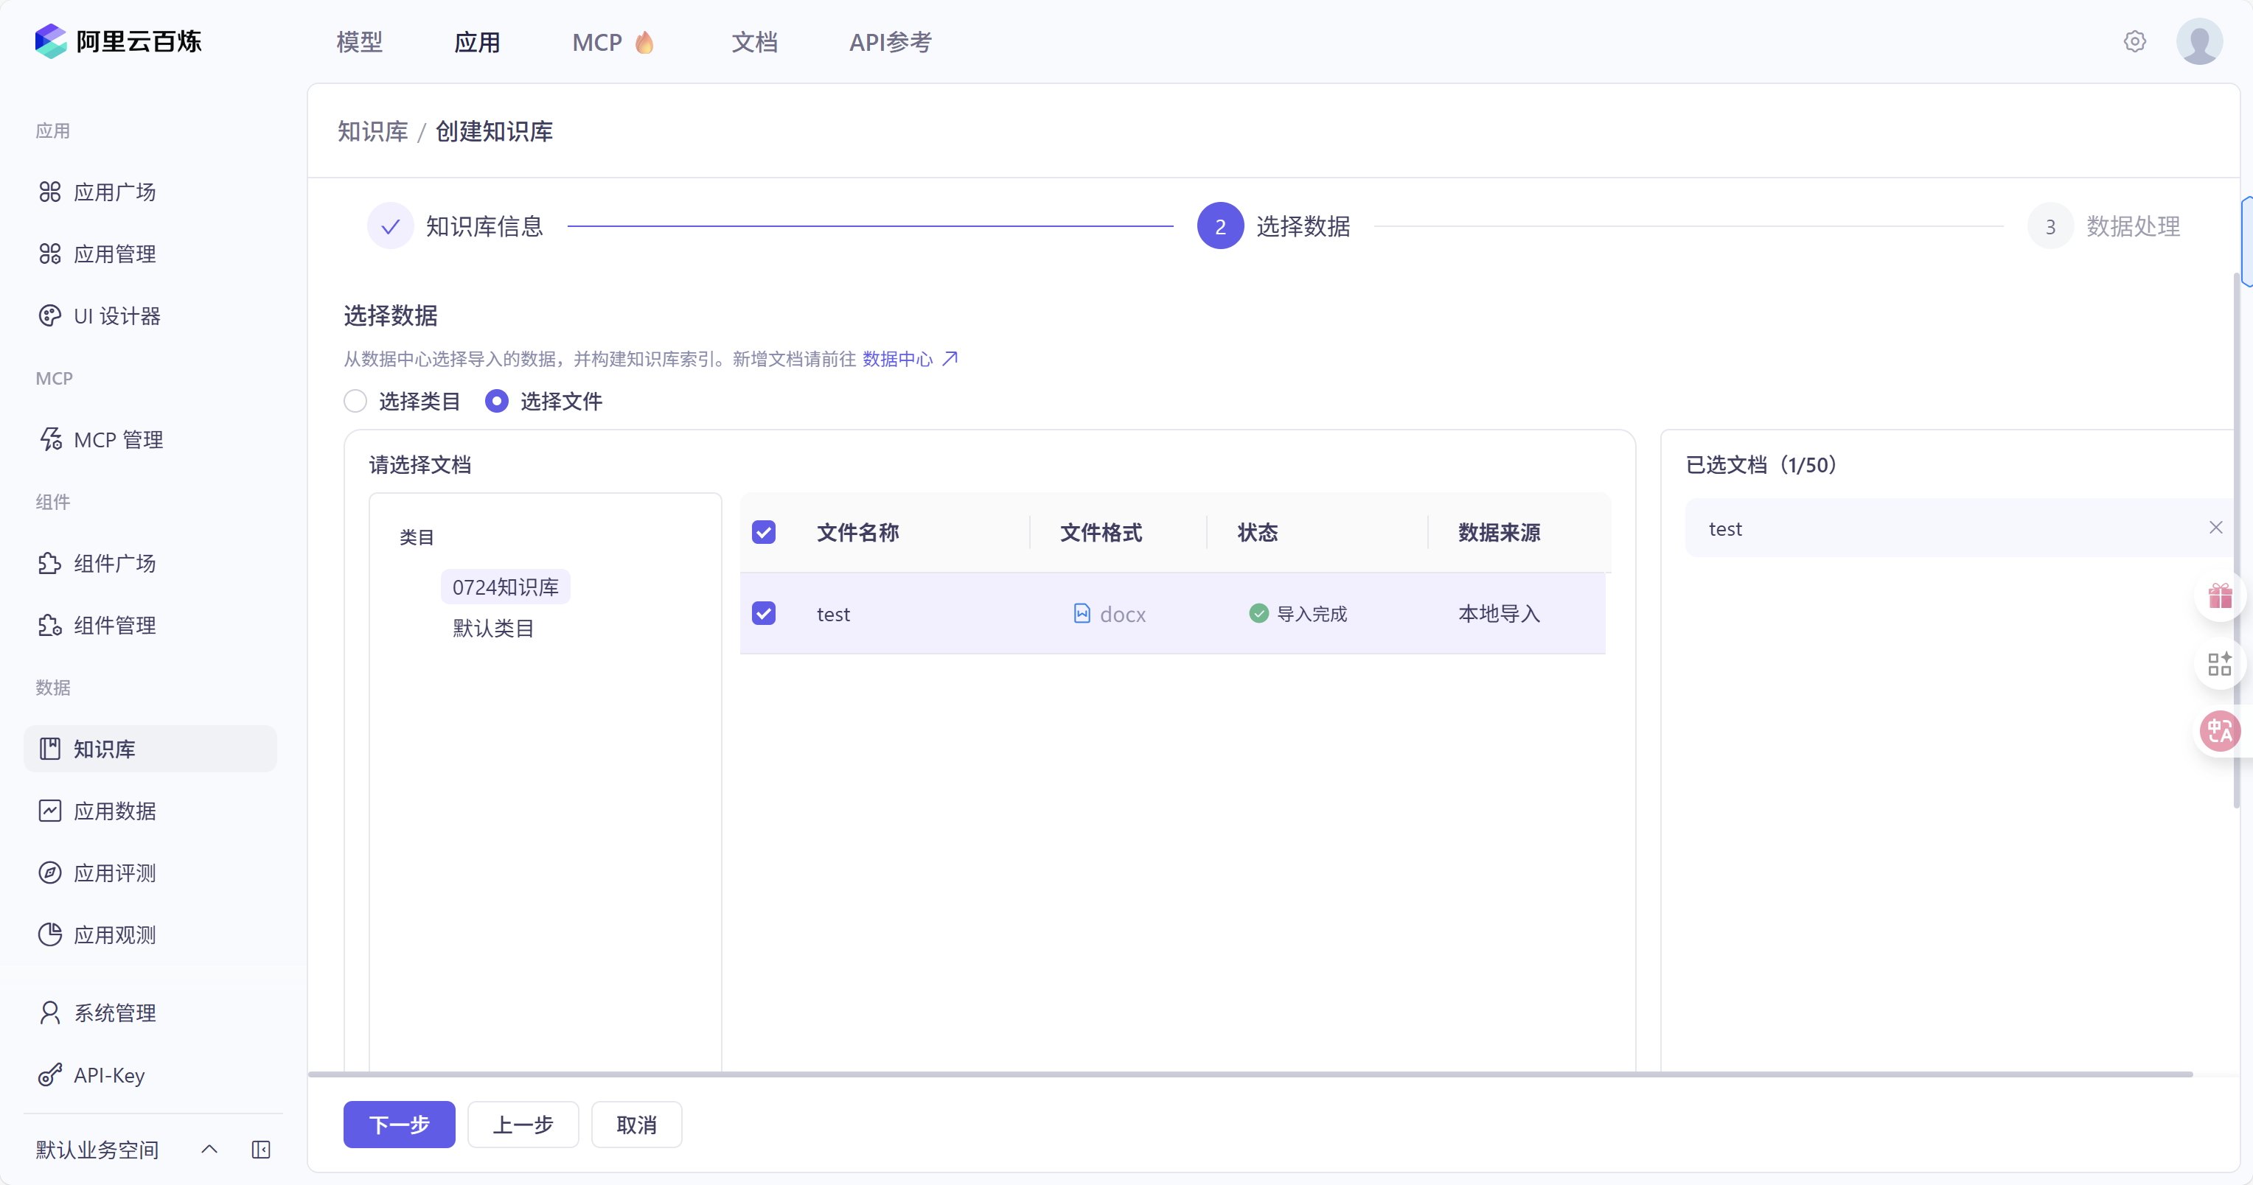
Task: Click the horizontal scrollbar at bottom
Action: pyautogui.click(x=1249, y=1074)
